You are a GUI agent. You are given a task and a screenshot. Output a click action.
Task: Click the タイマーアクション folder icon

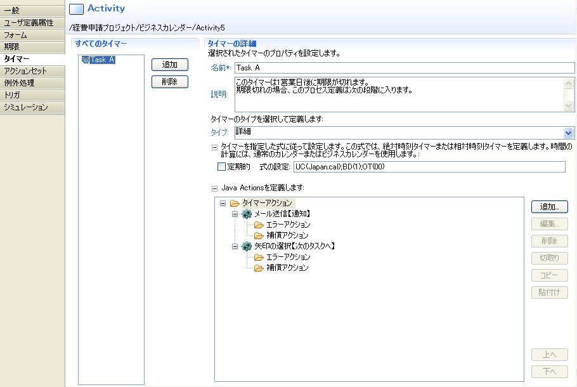[235, 203]
